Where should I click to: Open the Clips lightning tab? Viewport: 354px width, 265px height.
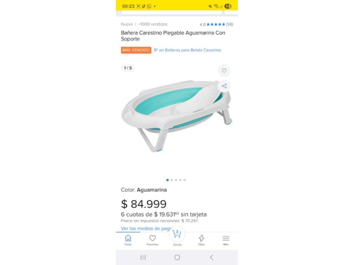[201, 240]
